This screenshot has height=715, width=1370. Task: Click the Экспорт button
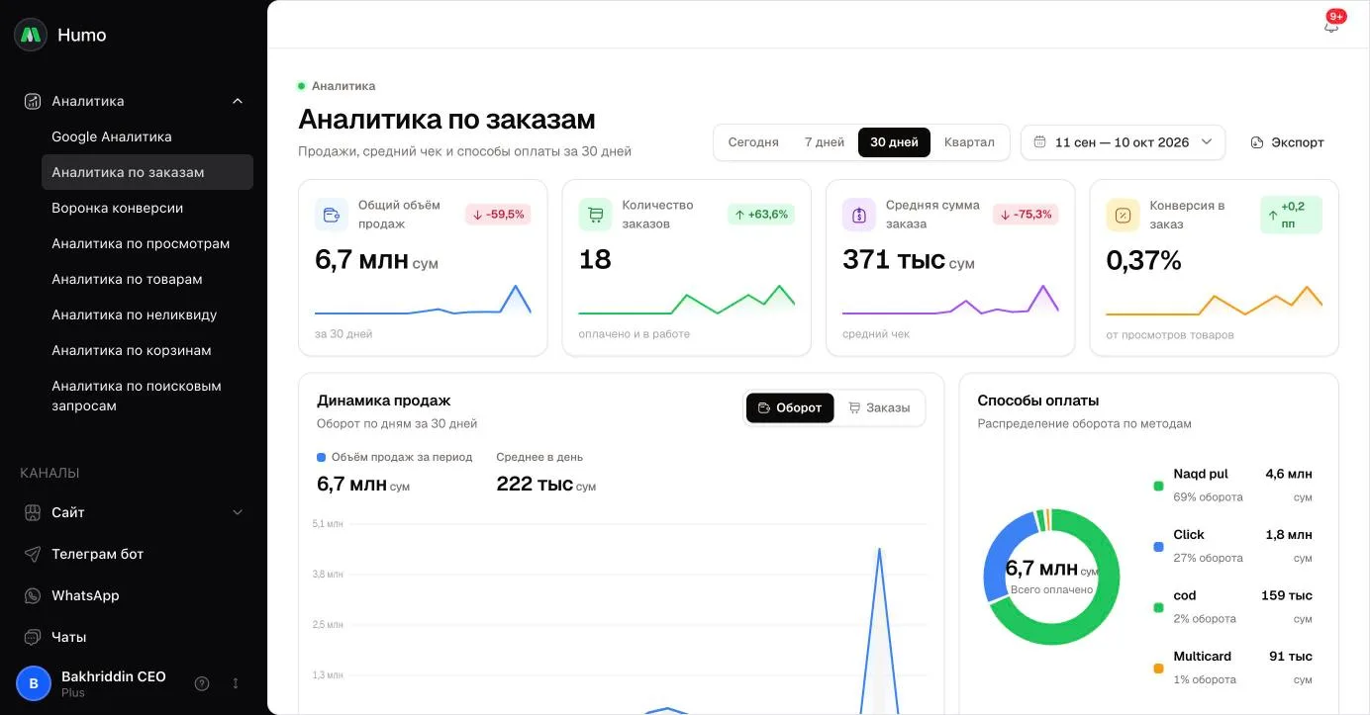pyautogui.click(x=1287, y=142)
